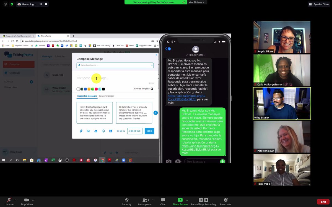Open OneNote from the taskbar
This screenshot has width=332, height=207.
point(46,160)
